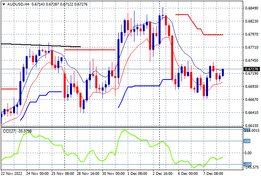Screen dimensions: 261x178
Task: Click the 0.67970 price scale label
Action: [252, 34]
